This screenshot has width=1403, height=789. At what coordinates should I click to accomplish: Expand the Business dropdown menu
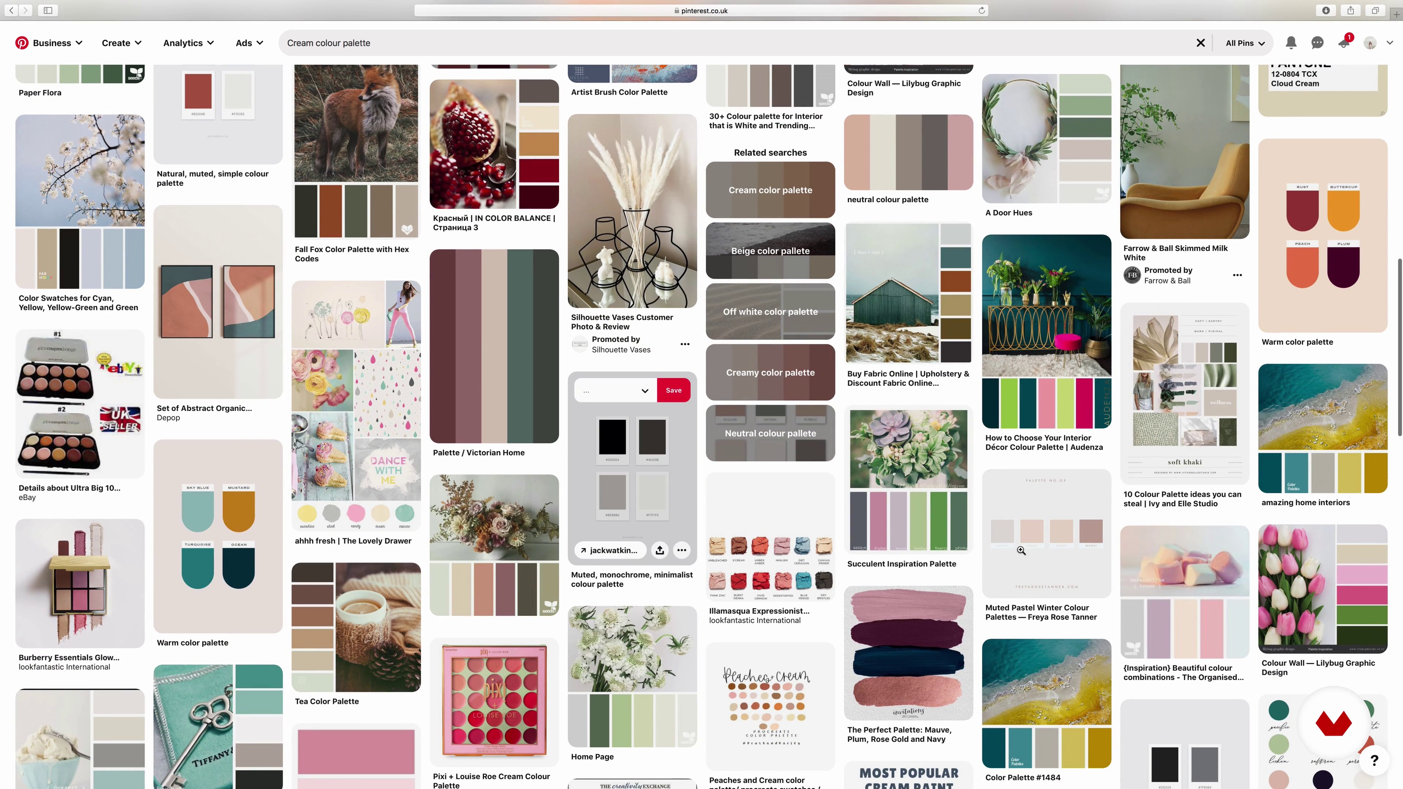click(x=57, y=43)
